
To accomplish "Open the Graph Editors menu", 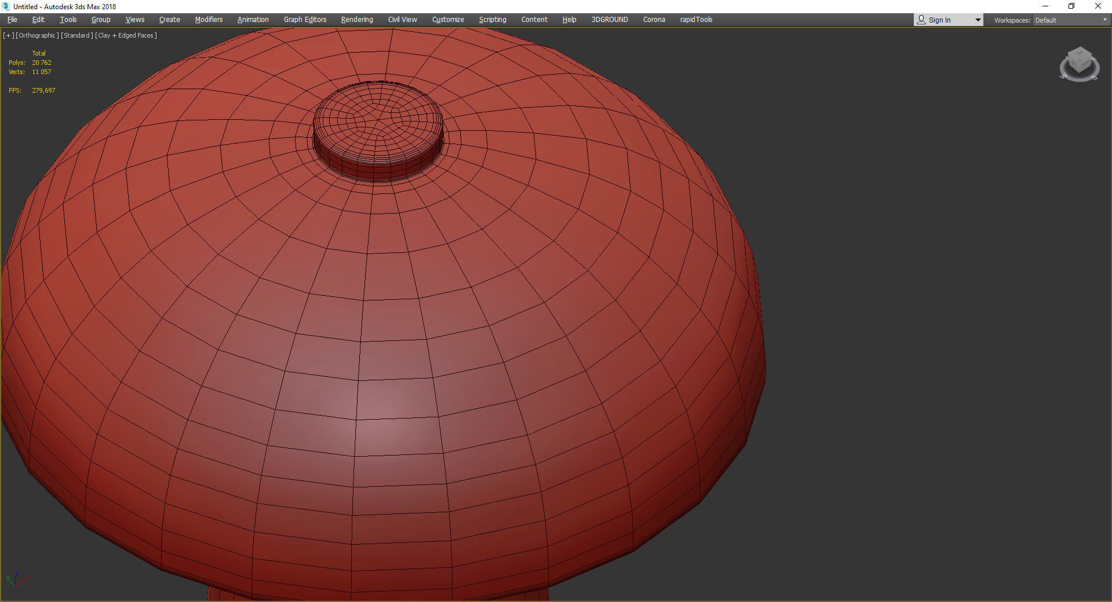I will point(305,20).
